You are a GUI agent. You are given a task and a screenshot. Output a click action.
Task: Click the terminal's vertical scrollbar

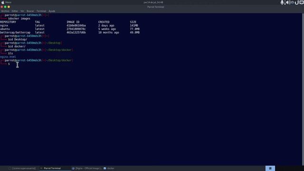tap(303, 89)
